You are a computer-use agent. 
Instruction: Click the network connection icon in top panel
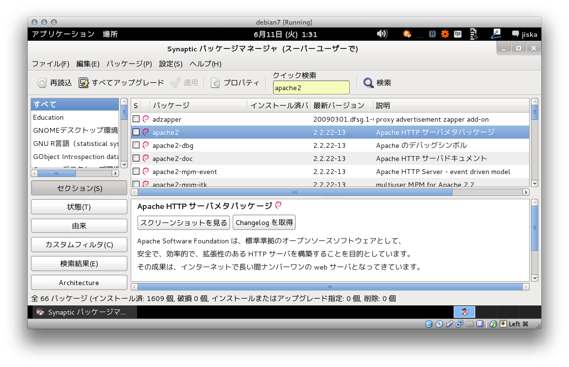(495, 34)
